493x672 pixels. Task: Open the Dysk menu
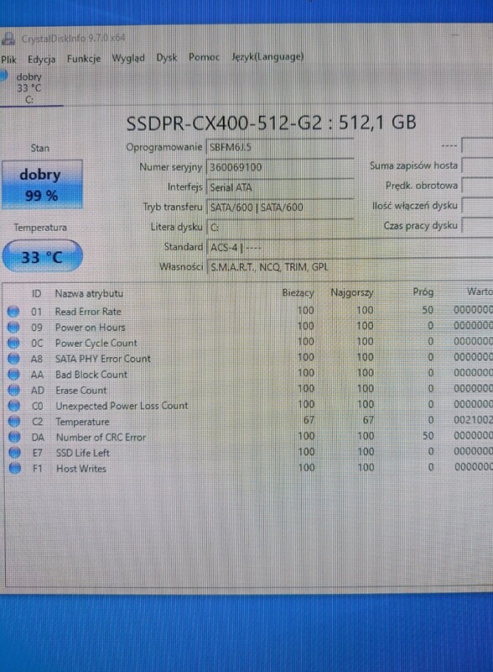pyautogui.click(x=167, y=58)
